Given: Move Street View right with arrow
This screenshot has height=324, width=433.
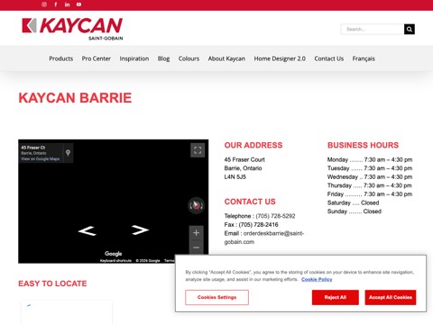Looking at the screenshot, I should [140, 230].
